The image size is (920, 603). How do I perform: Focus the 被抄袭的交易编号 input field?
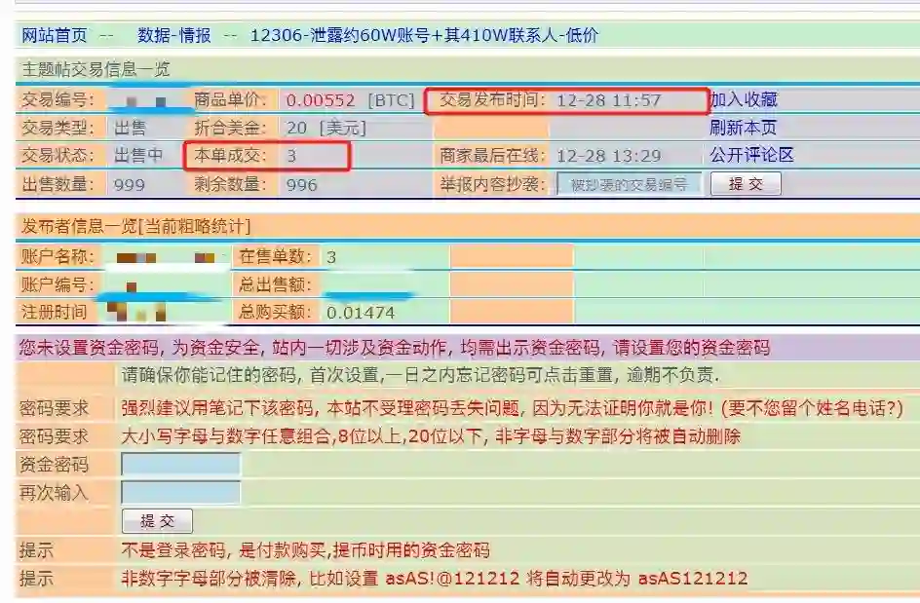click(x=629, y=184)
